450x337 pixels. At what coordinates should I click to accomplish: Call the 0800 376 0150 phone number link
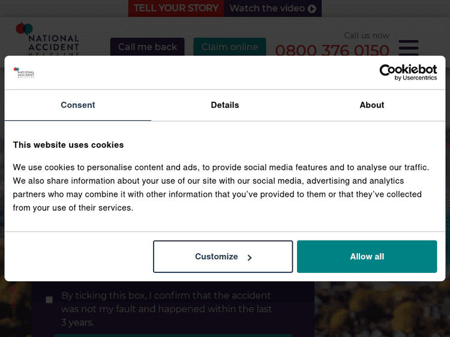click(332, 50)
